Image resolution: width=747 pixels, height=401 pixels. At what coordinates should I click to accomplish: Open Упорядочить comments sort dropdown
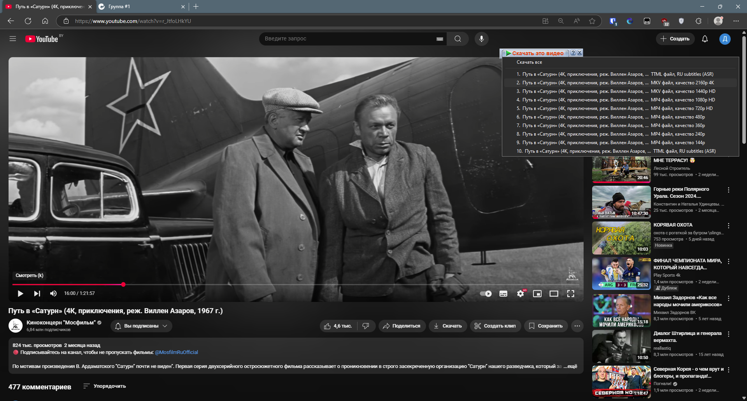point(105,386)
